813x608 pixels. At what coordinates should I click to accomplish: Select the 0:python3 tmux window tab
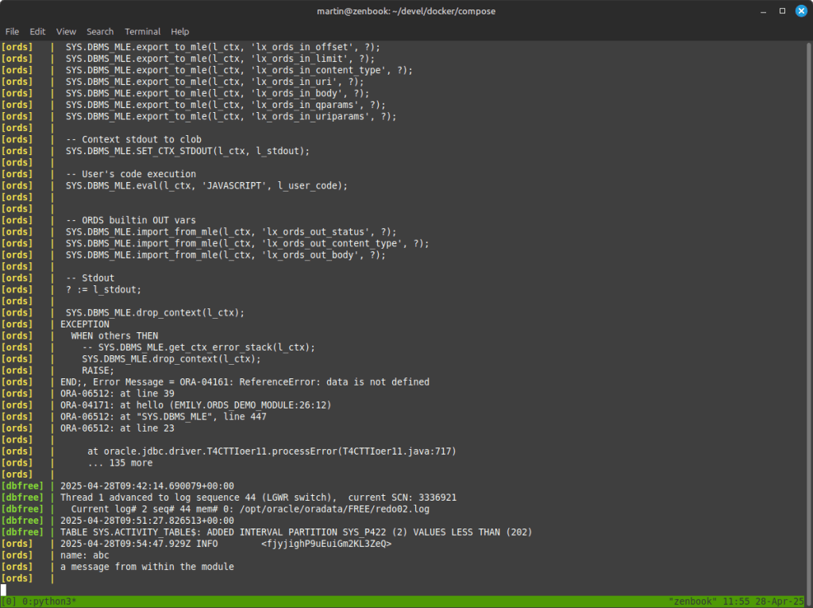[x=52, y=602]
